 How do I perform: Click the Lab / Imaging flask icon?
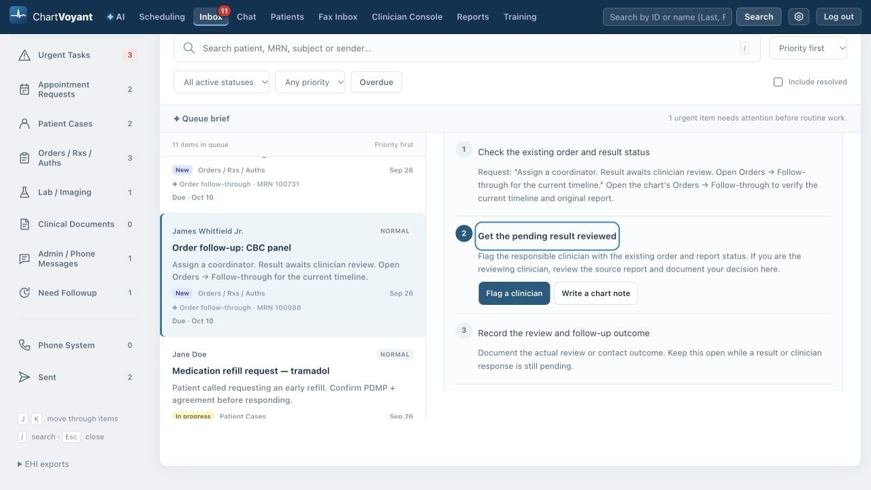click(24, 193)
